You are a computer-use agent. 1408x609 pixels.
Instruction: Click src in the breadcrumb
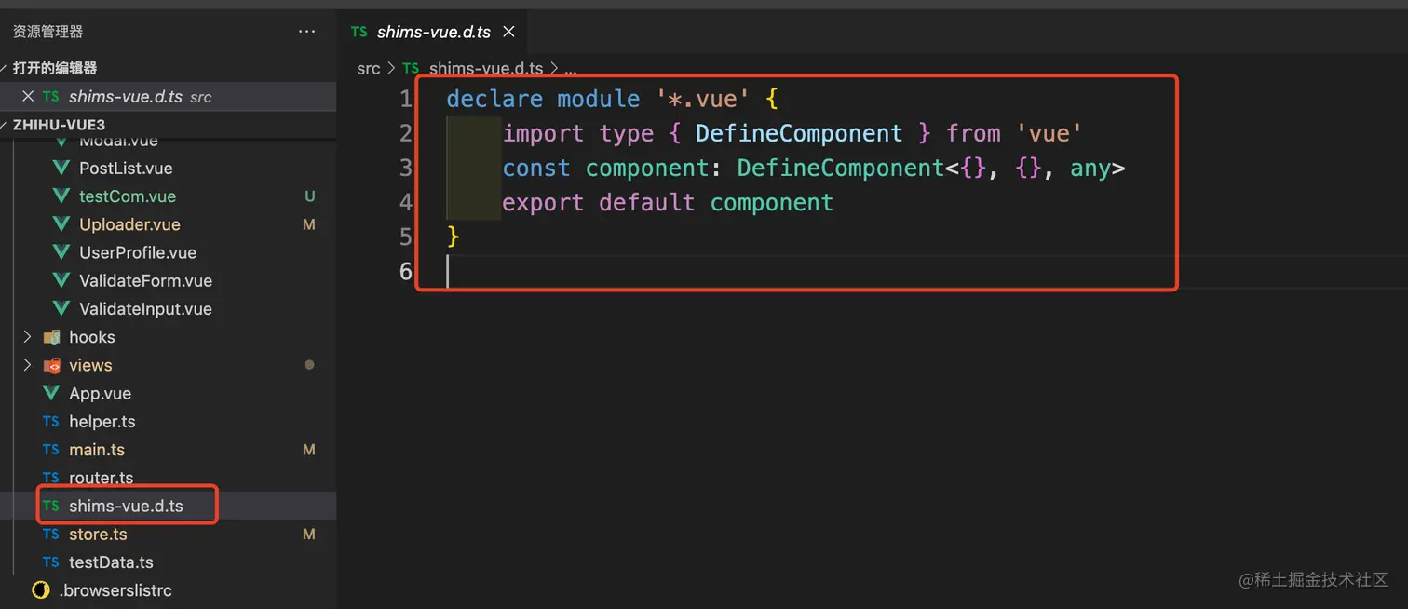(x=369, y=69)
